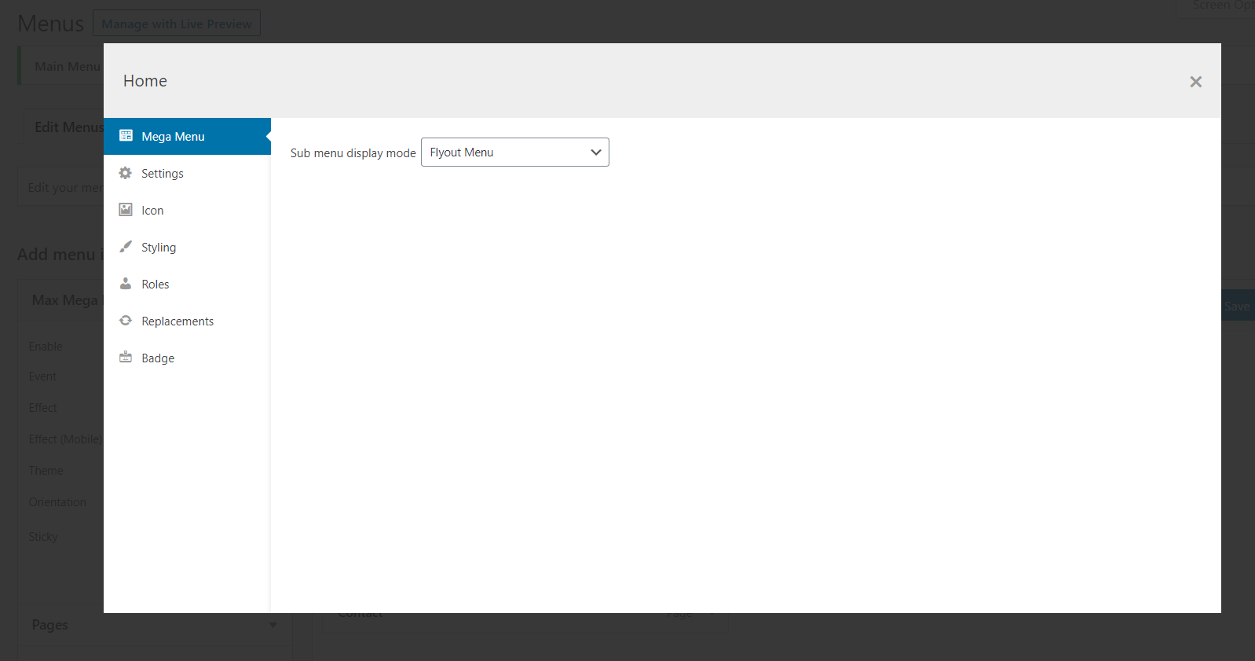Click the Replacements refresh icon
The width and height of the screenshot is (1255, 661).
pos(126,321)
